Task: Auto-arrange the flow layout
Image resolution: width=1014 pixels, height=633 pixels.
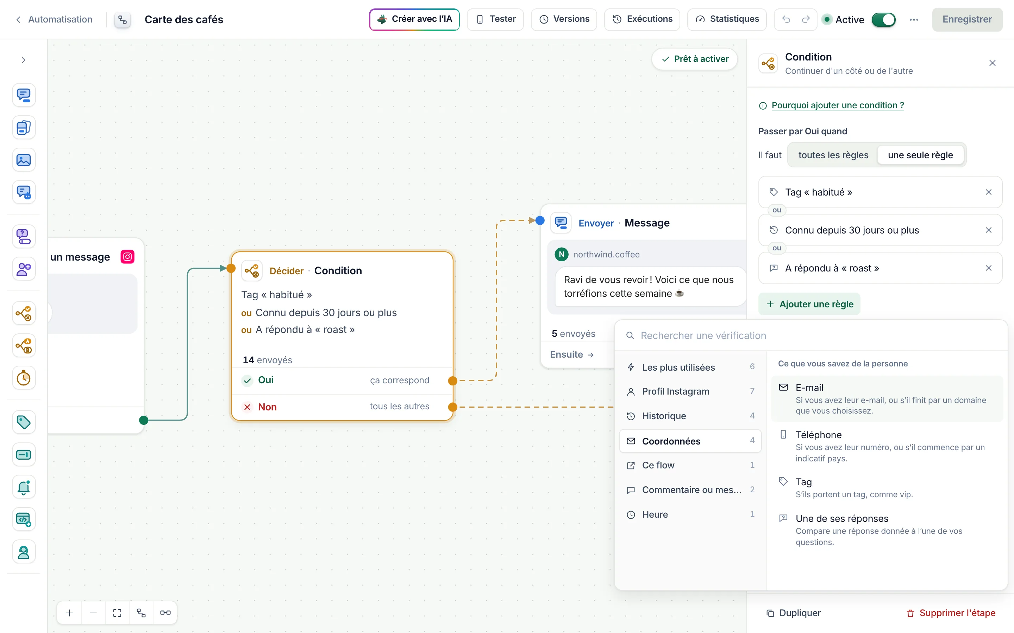Action: (x=141, y=613)
